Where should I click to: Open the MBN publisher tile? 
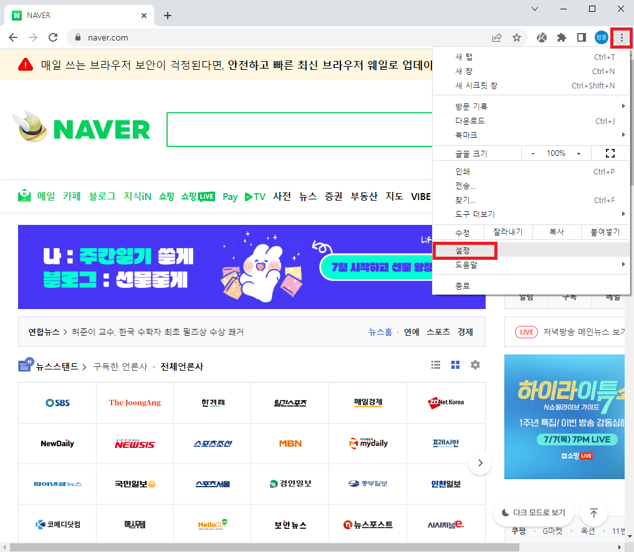[291, 444]
